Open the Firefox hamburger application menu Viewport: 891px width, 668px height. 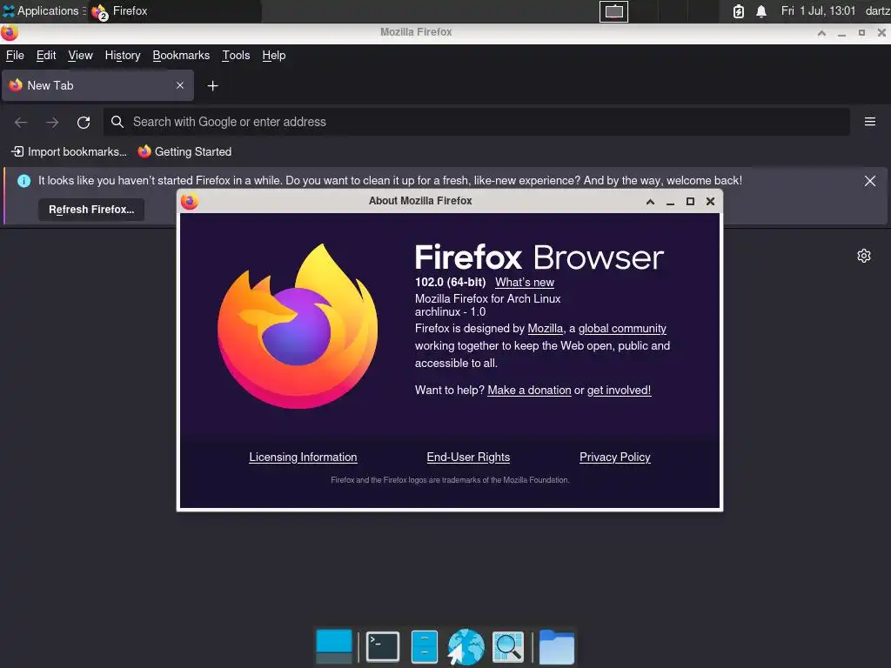870,122
